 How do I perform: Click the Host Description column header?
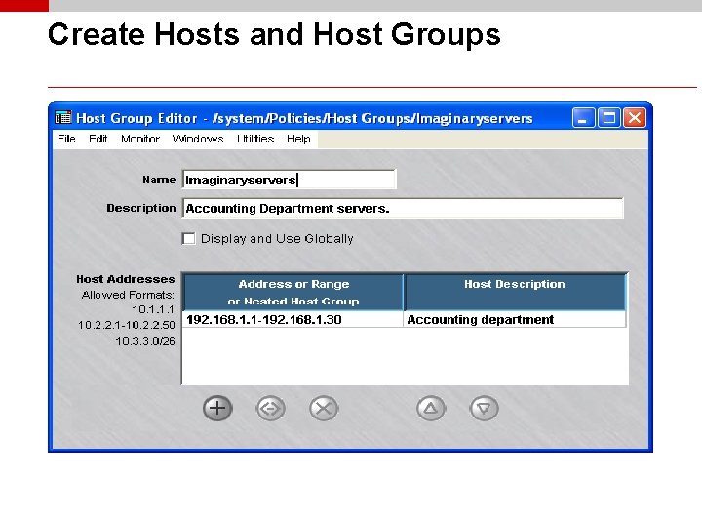pyautogui.click(x=515, y=292)
